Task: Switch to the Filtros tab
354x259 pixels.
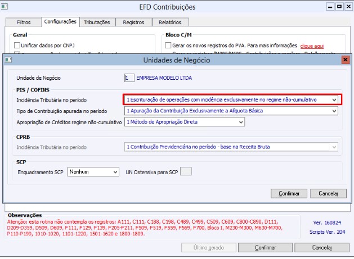Action: coord(24,22)
